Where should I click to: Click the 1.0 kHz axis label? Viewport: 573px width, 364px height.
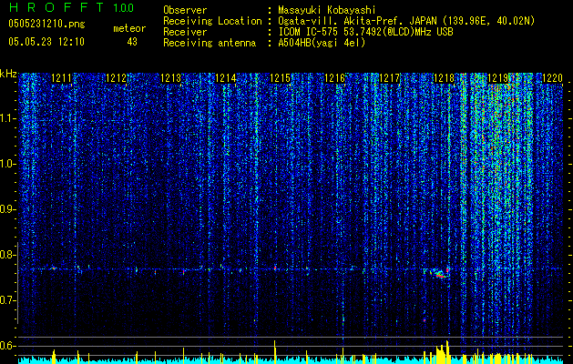pyautogui.click(x=7, y=164)
